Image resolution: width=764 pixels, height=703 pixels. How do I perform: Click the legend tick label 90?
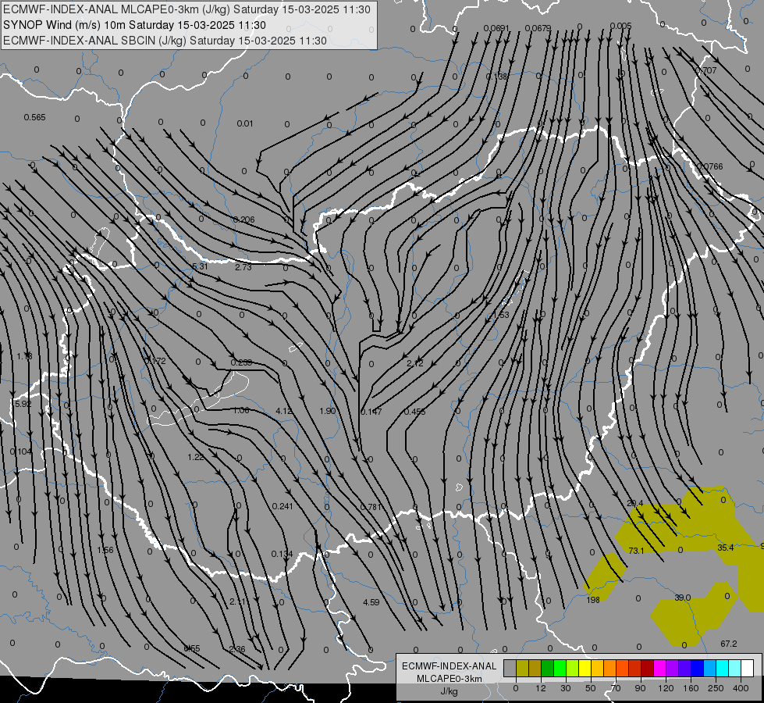[640, 688]
